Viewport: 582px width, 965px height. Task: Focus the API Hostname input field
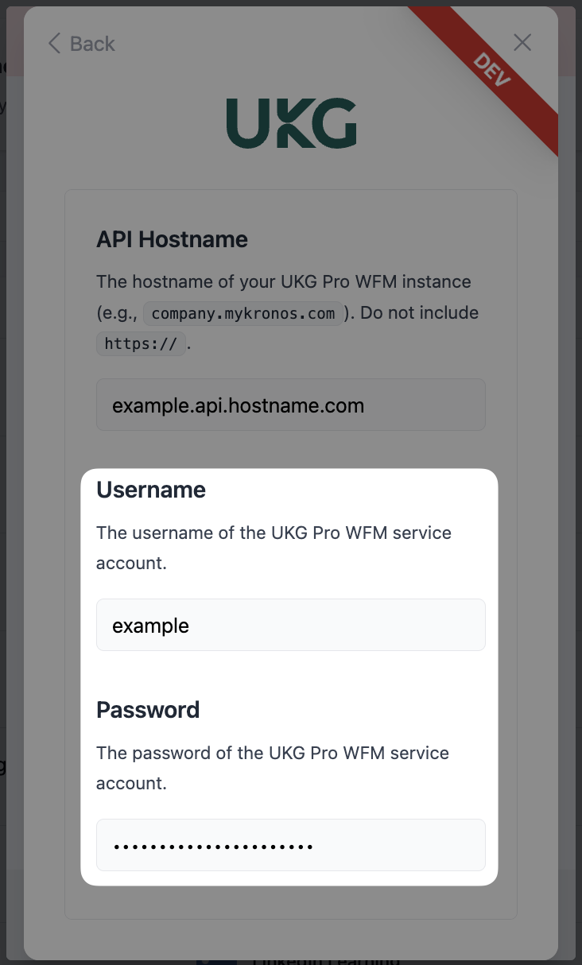pyautogui.click(x=290, y=405)
